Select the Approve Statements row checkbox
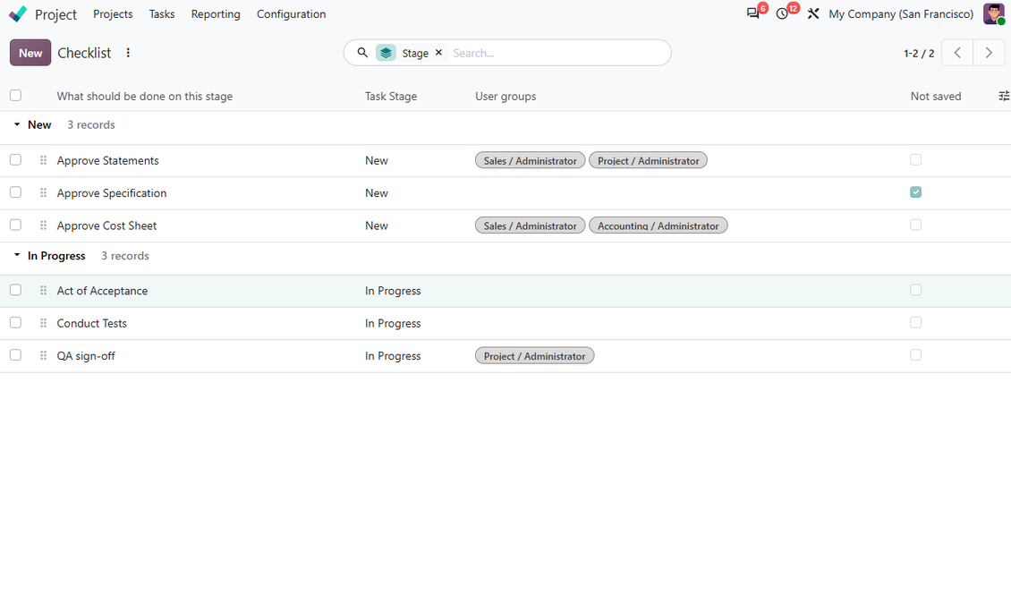Screen dimensions: 1011x595 [x=15, y=160]
